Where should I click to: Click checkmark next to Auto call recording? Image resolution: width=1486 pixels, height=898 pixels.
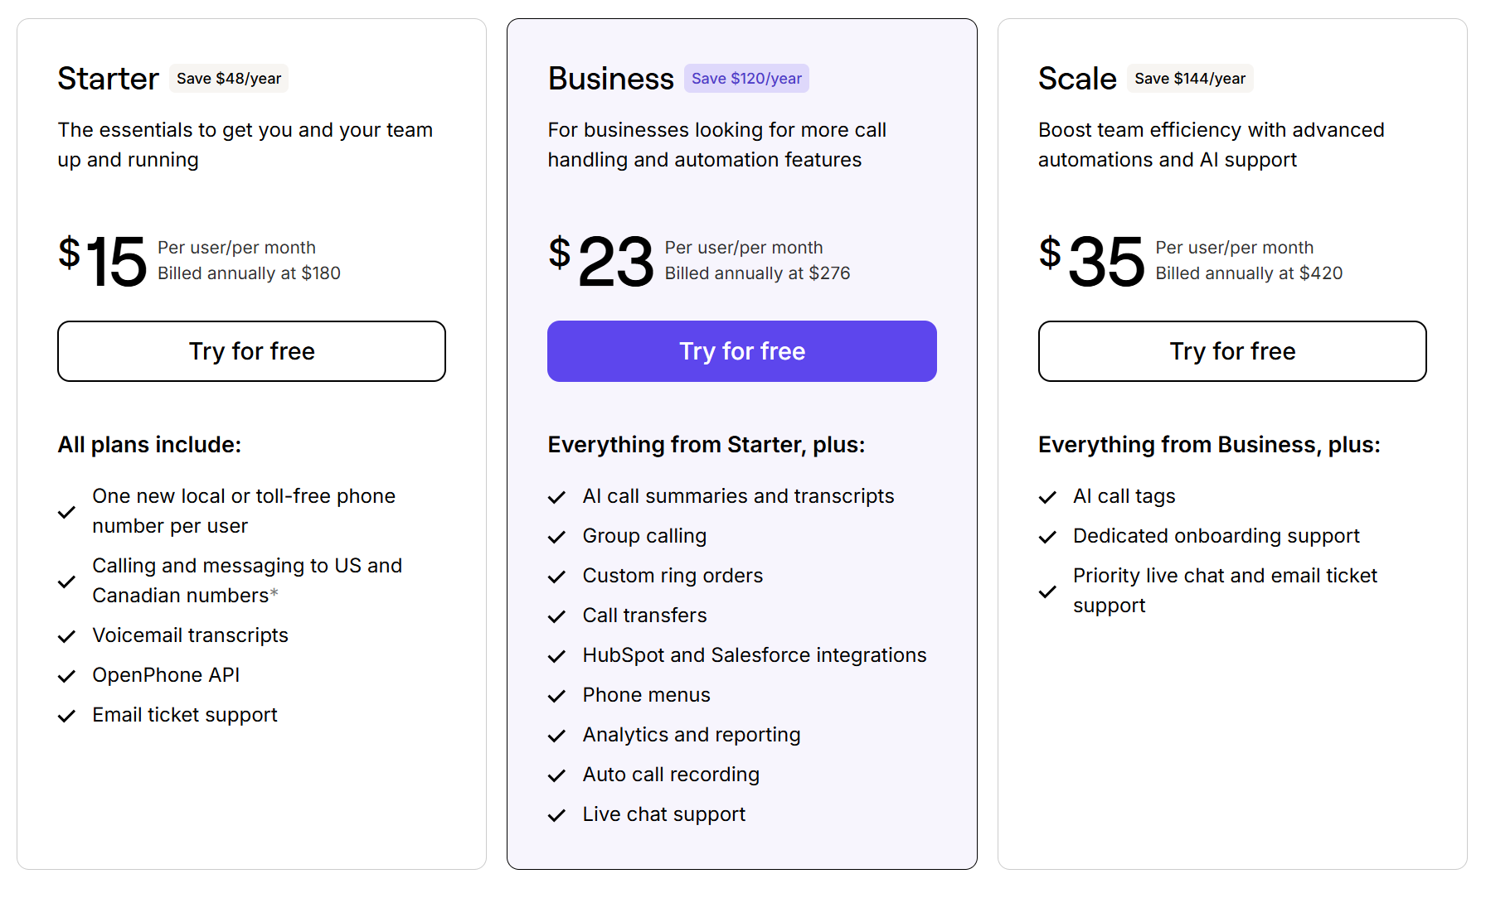coord(557,775)
